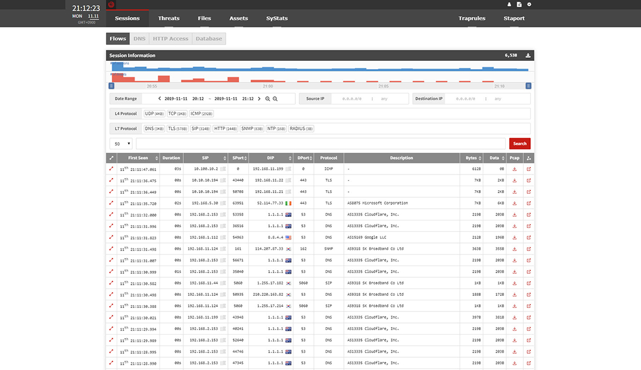
Task: Click the red circular app logo icon
Action: [x=111, y=5]
